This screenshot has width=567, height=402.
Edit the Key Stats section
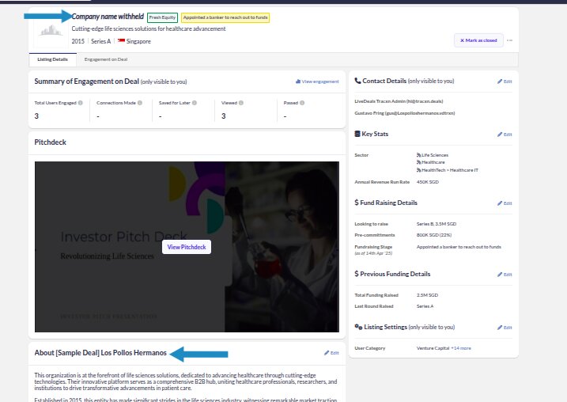pyautogui.click(x=505, y=135)
